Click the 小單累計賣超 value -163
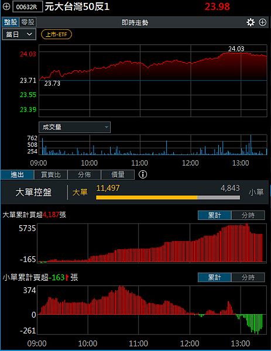271x351 pixels. click(x=57, y=277)
